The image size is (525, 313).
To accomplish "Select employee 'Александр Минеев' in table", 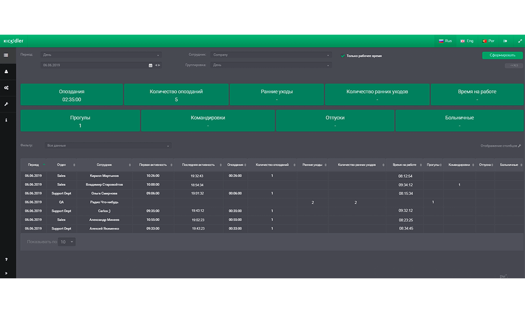I will tap(105, 220).
